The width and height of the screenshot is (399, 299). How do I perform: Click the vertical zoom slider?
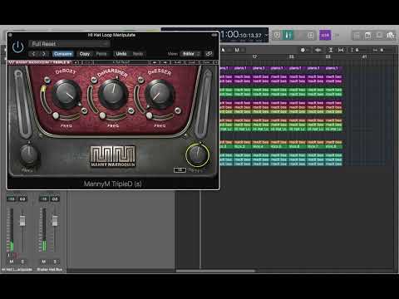pos(359,50)
